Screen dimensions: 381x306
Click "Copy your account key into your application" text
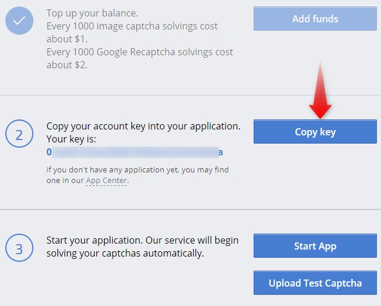pyautogui.click(x=143, y=126)
